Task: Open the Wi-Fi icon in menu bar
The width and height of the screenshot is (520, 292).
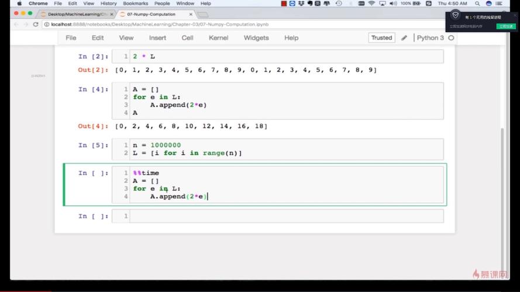Action: 371,4
